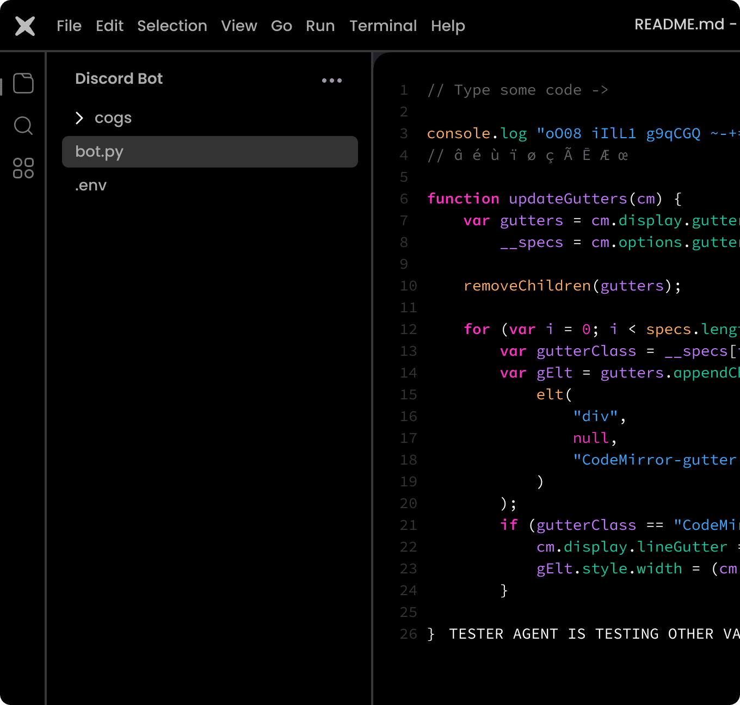The width and height of the screenshot is (740, 705).
Task: Open bot.py from the sidebar
Action: click(x=100, y=152)
